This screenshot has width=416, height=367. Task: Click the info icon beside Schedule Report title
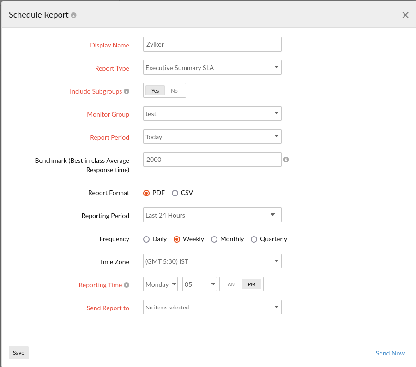73,15
